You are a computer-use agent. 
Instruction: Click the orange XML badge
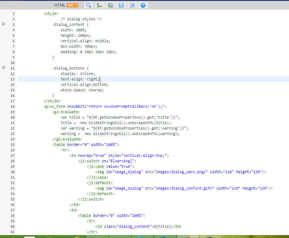point(73,5)
